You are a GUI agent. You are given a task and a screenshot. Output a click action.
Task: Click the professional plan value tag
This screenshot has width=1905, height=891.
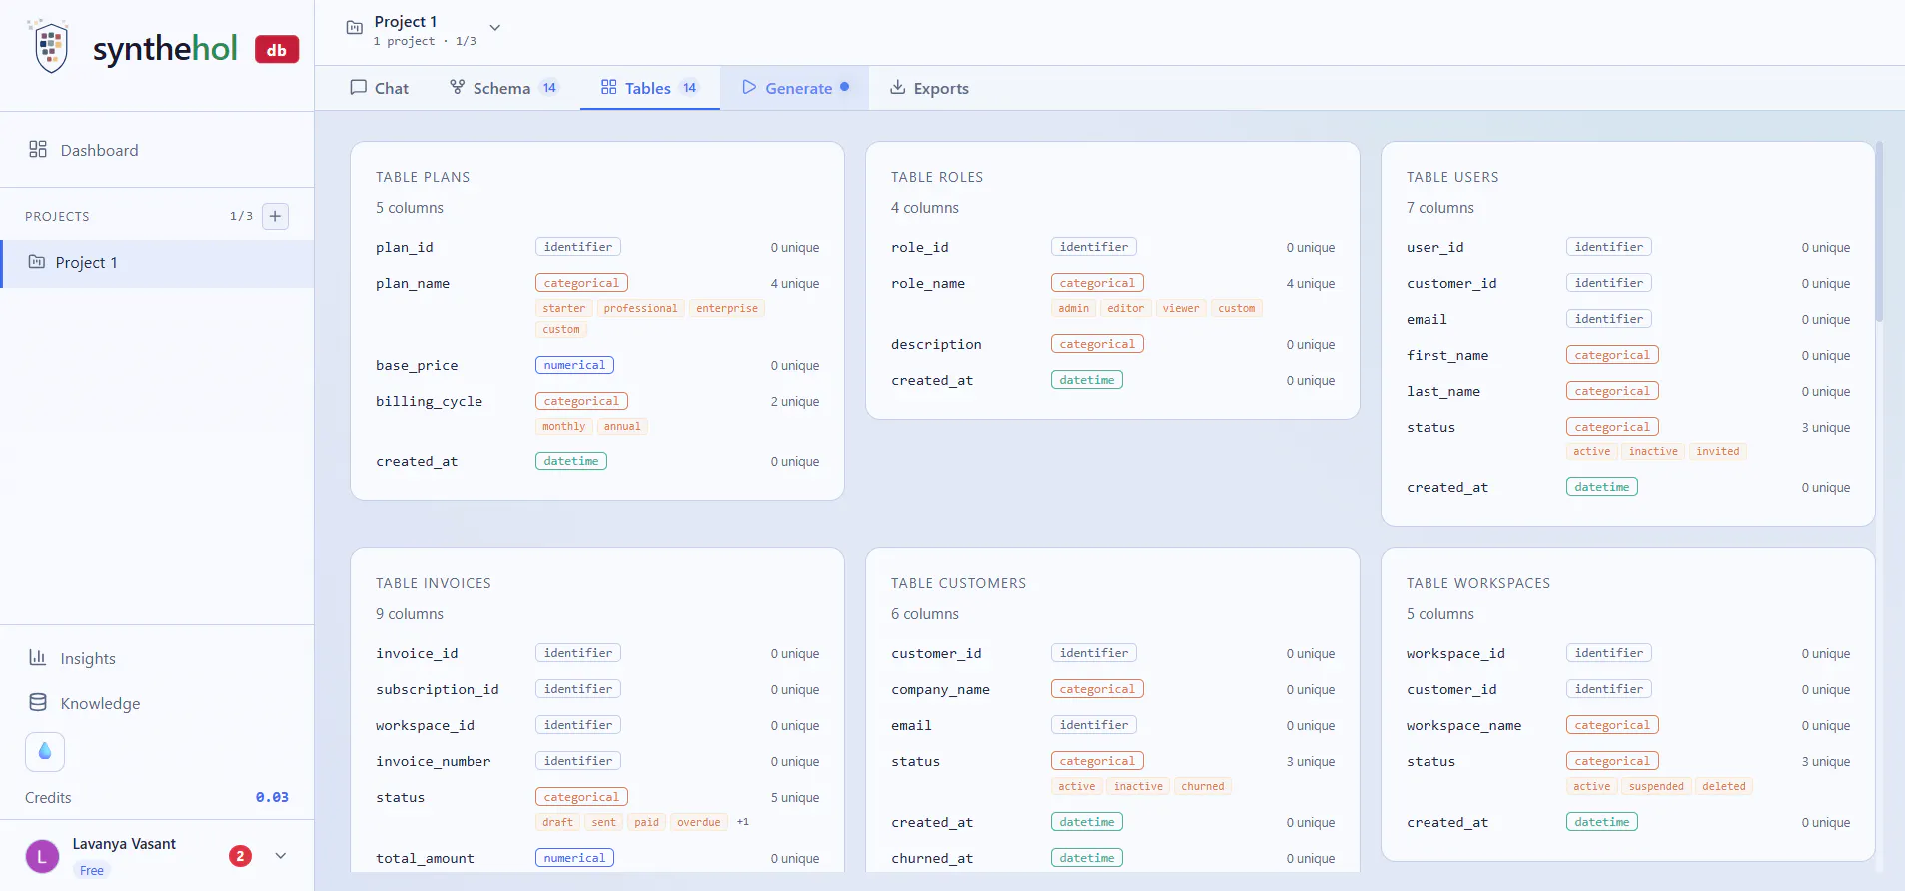point(641,308)
